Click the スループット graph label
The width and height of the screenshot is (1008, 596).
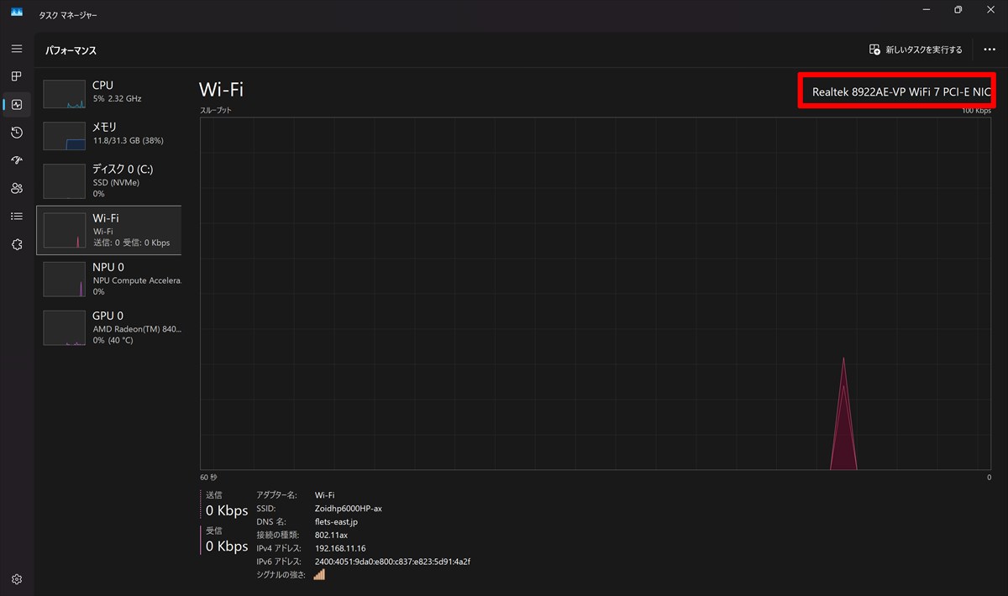(216, 111)
